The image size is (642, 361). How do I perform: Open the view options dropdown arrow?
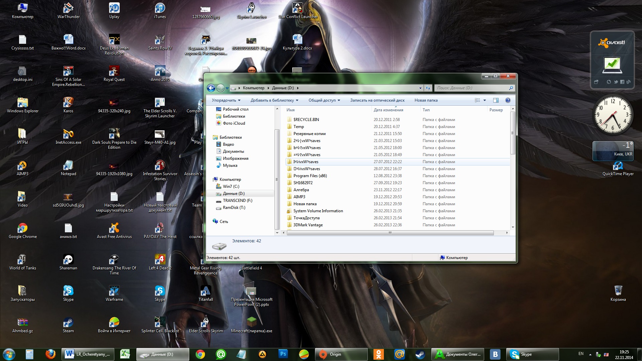click(x=485, y=100)
